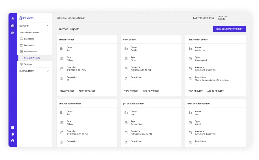Screen dimensions: 259x160
Task: Open the home icon in purple sidebar
Action: pyautogui.click(x=13, y=18)
